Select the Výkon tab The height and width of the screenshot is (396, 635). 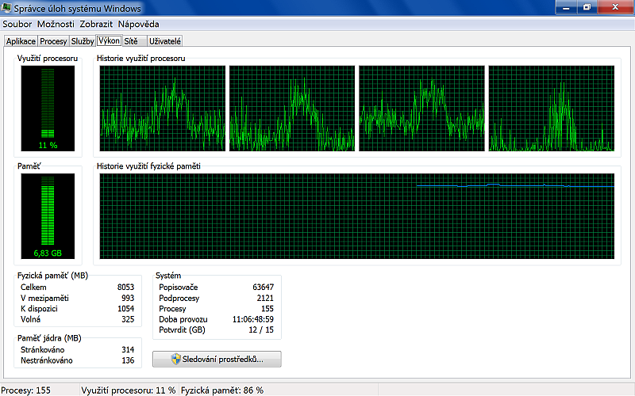tap(109, 40)
